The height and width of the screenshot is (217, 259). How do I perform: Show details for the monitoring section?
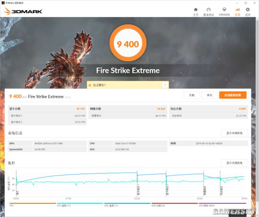point(234,163)
